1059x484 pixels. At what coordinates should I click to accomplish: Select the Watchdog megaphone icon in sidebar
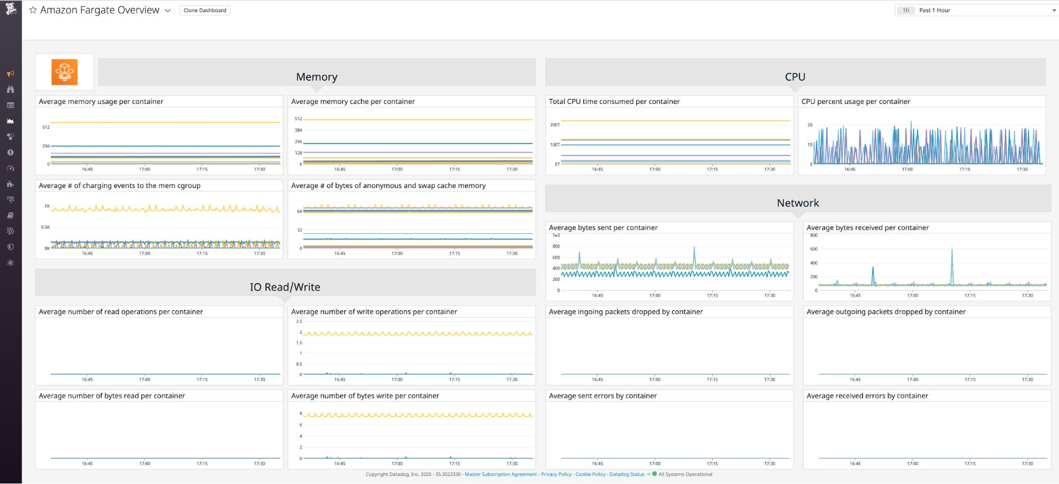(10, 74)
